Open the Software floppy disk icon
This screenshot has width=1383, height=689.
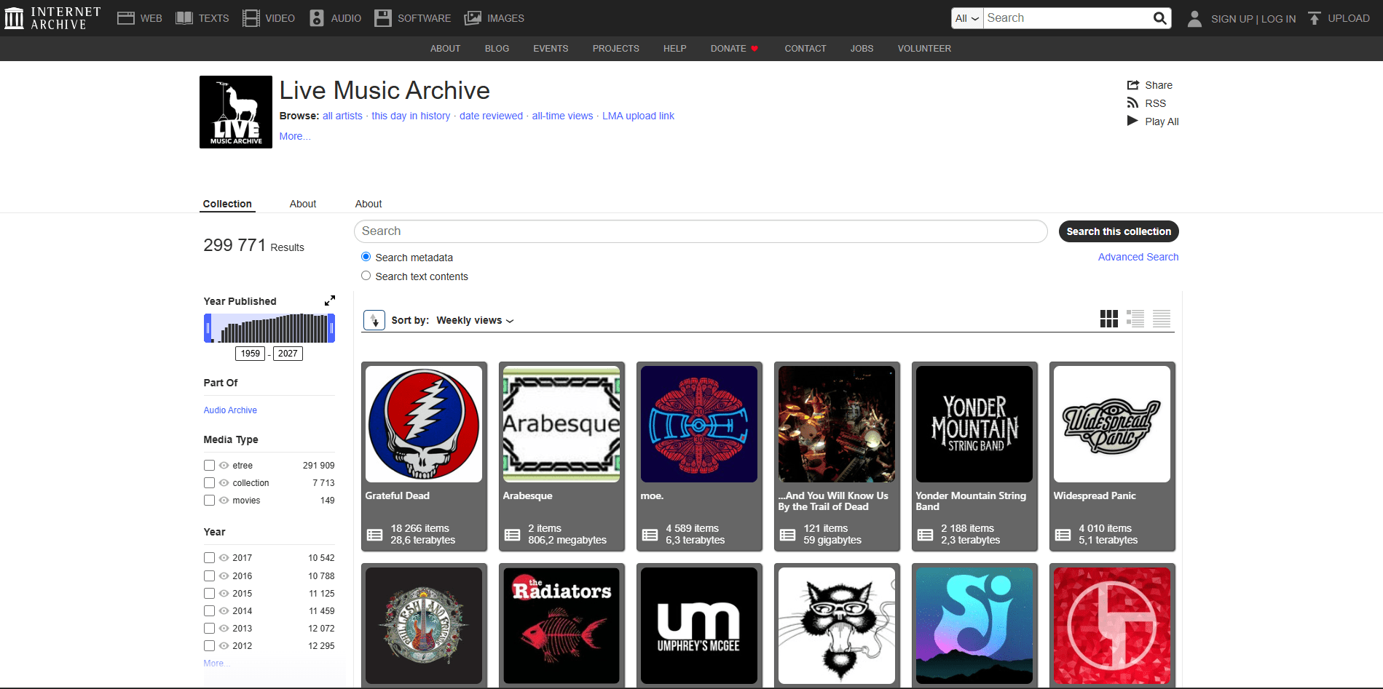point(383,18)
